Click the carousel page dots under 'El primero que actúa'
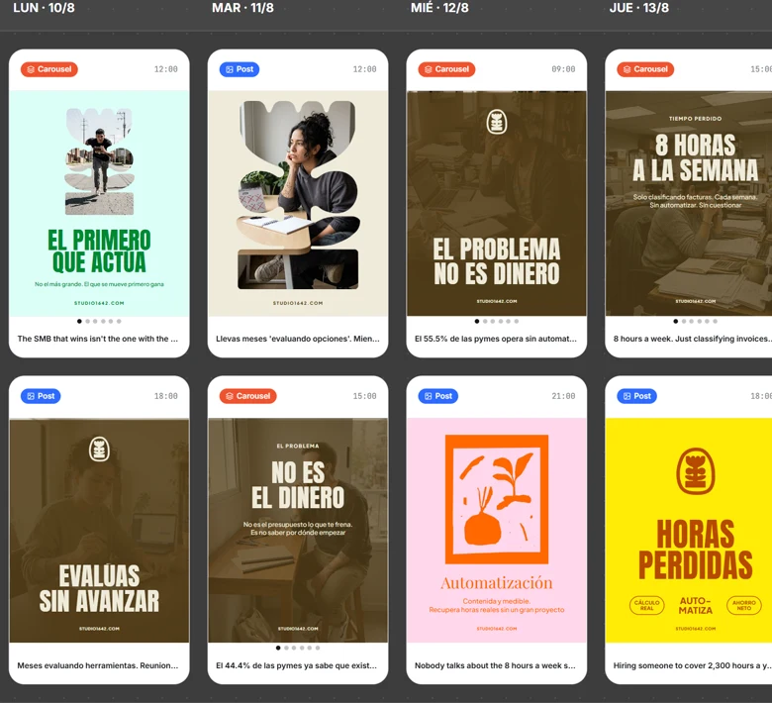The width and height of the screenshot is (772, 703). tap(99, 321)
